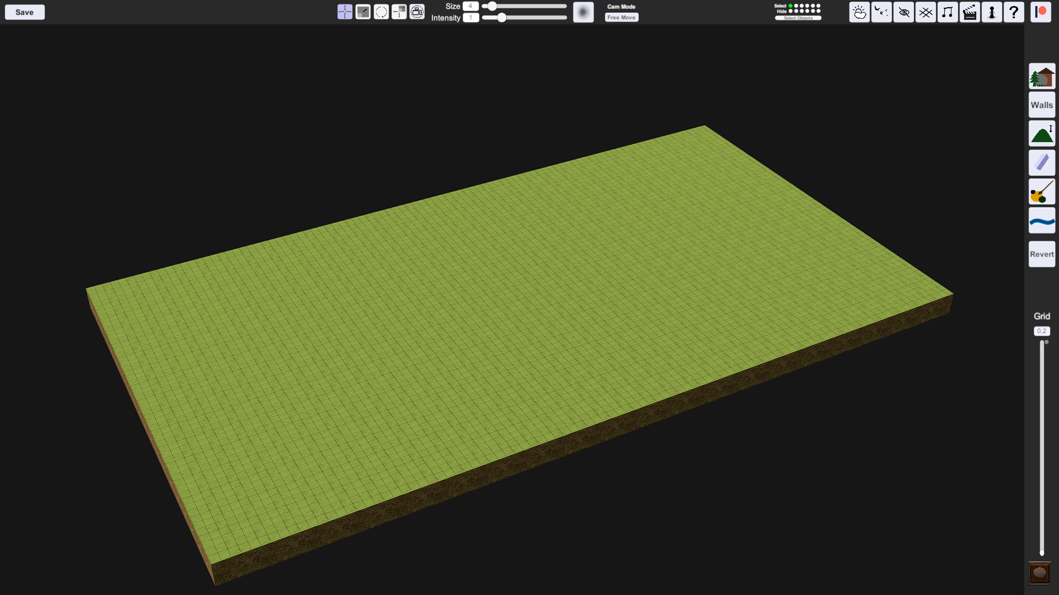Select the first green Select dot

click(791, 6)
